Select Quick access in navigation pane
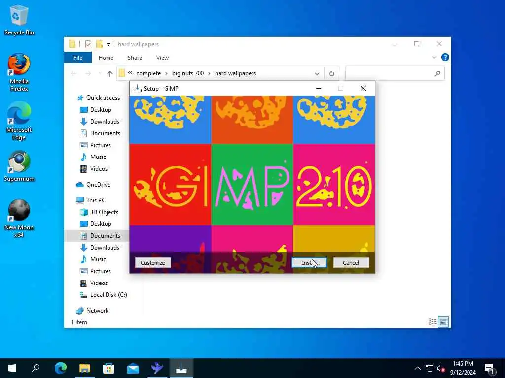The height and width of the screenshot is (378, 505). pyautogui.click(x=99, y=98)
